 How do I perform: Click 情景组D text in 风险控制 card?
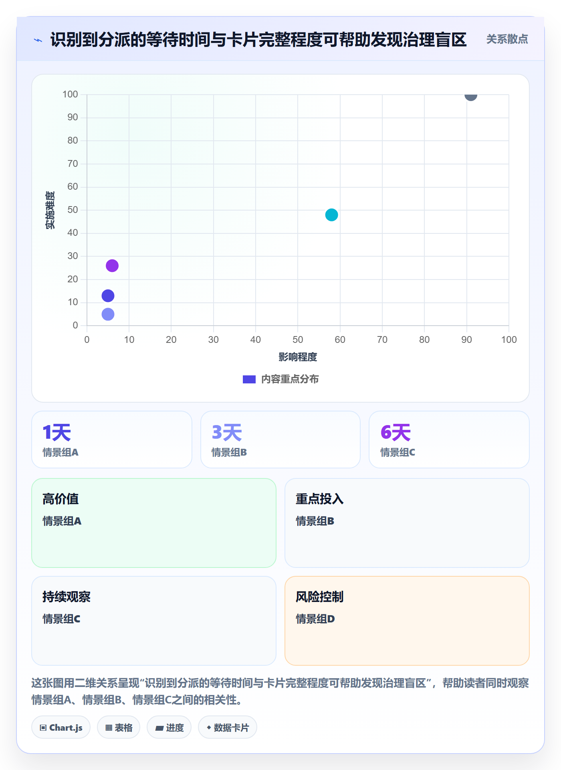coord(315,619)
